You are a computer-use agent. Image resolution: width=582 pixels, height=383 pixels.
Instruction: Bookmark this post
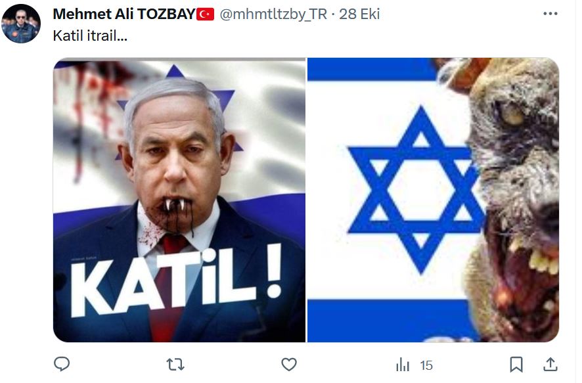click(x=516, y=365)
